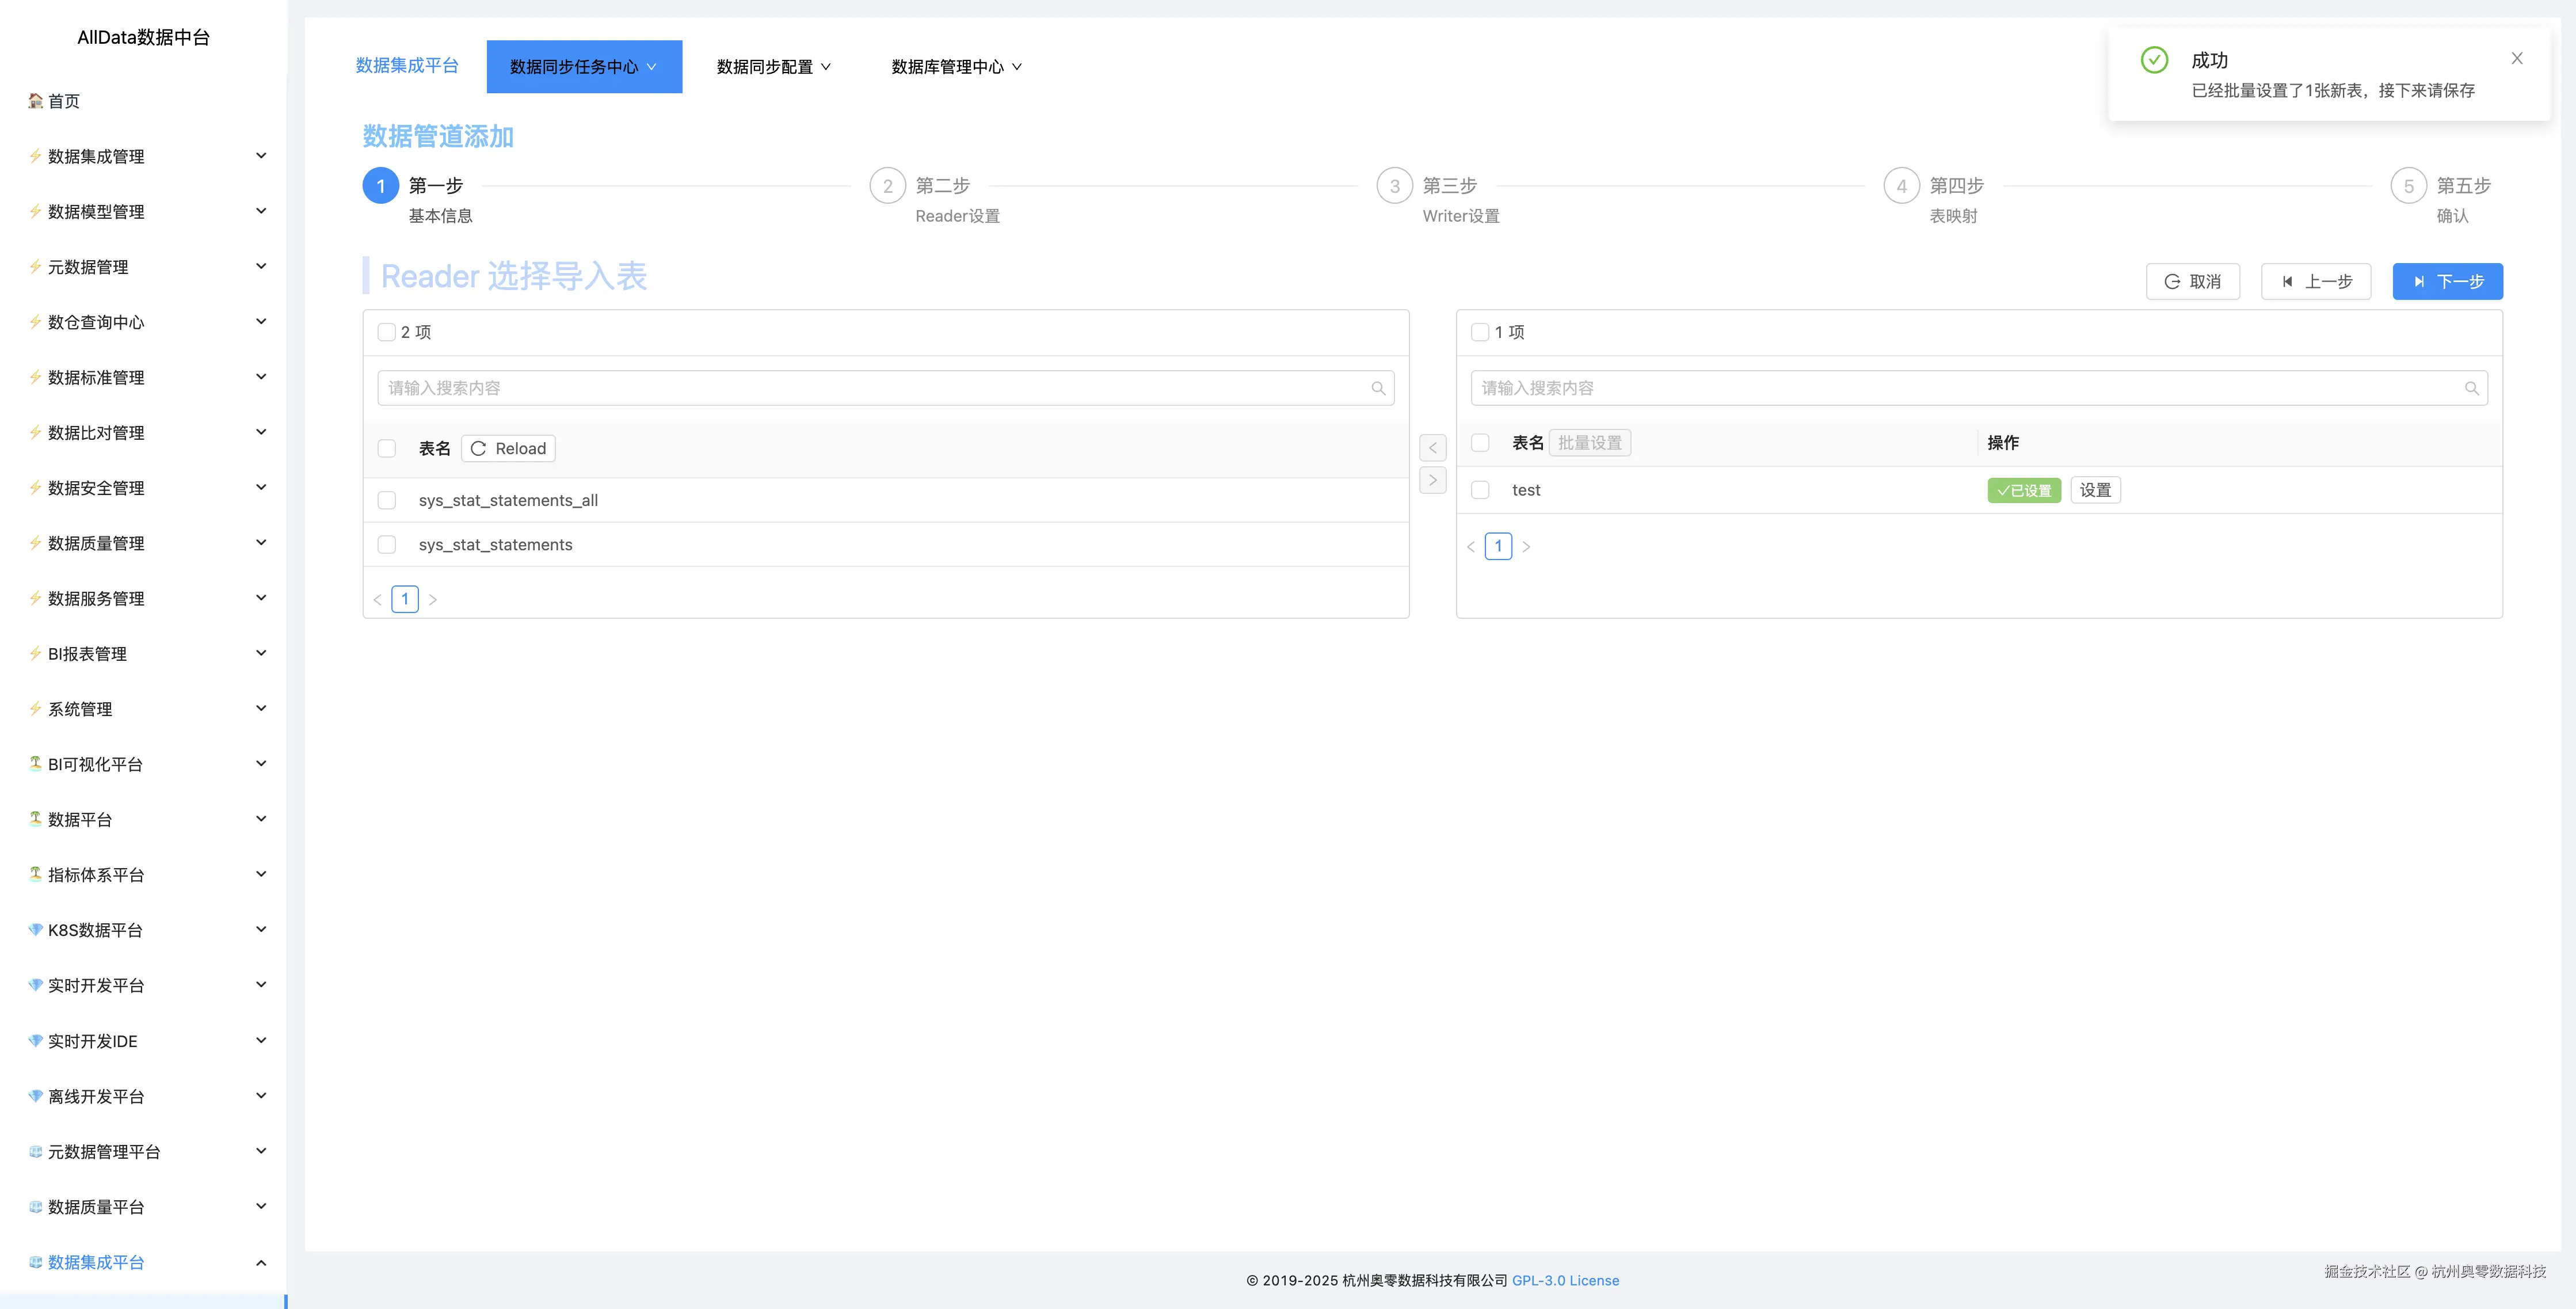The image size is (2576, 1309).
Task: Click the cancel icon on 取消 button
Action: [2171, 281]
